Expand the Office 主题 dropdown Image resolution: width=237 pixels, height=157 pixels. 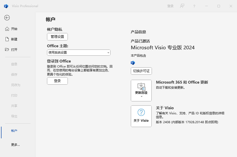(79, 53)
